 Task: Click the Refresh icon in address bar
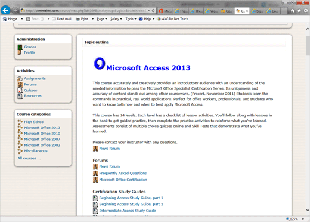pos(153,11)
